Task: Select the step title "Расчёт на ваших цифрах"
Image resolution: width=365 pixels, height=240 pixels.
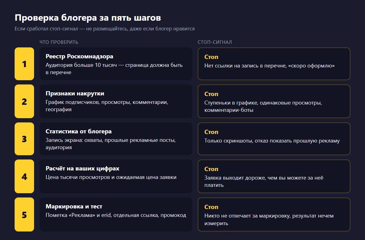Action: tap(82, 169)
